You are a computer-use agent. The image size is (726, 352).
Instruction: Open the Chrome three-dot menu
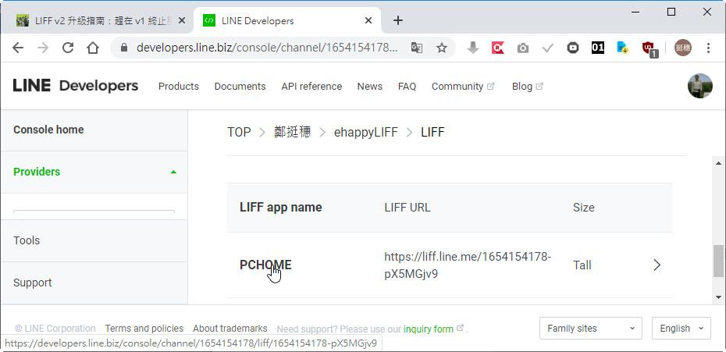click(708, 48)
